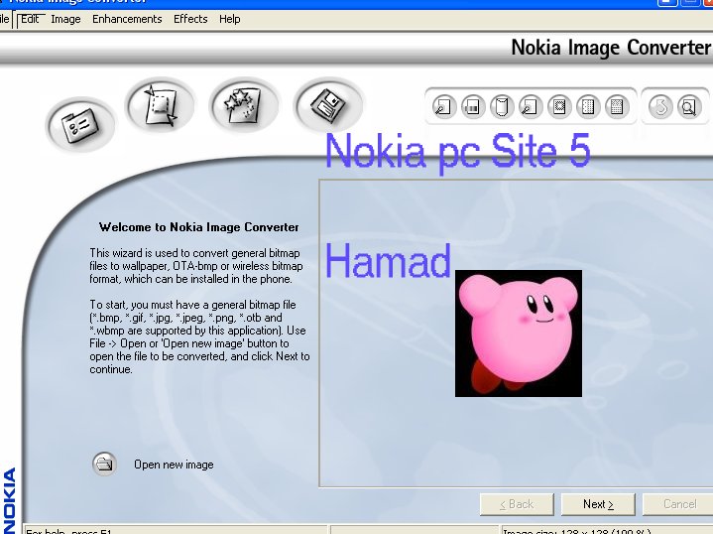
Task: Click the disabled Back button
Action: [517, 504]
